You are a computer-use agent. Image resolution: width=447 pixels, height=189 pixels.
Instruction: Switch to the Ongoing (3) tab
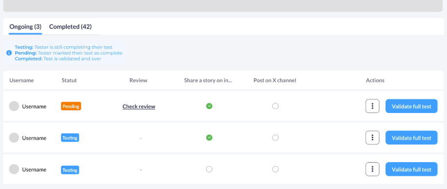(25, 27)
